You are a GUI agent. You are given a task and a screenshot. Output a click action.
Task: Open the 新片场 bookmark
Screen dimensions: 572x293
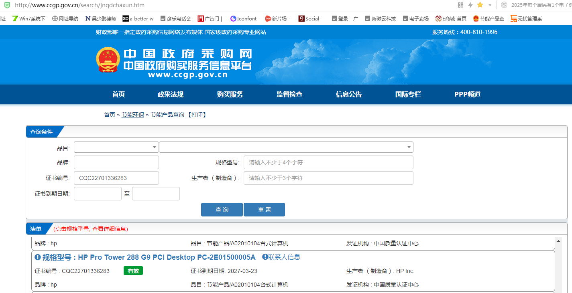coord(278,18)
